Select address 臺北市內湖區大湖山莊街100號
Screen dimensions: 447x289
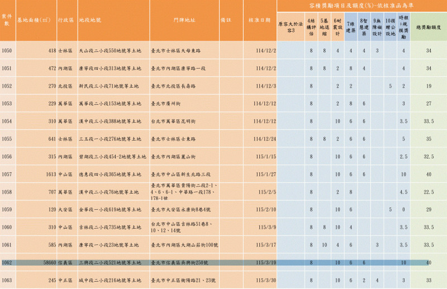click(x=185, y=245)
